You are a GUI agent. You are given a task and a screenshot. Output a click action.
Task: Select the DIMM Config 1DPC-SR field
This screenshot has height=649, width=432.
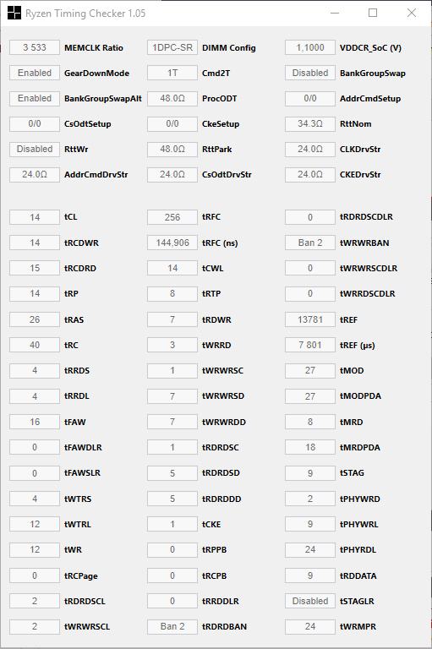[172, 47]
